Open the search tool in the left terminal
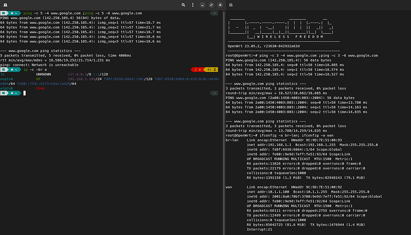Screen dimensions: 411x235 point(183,5)
